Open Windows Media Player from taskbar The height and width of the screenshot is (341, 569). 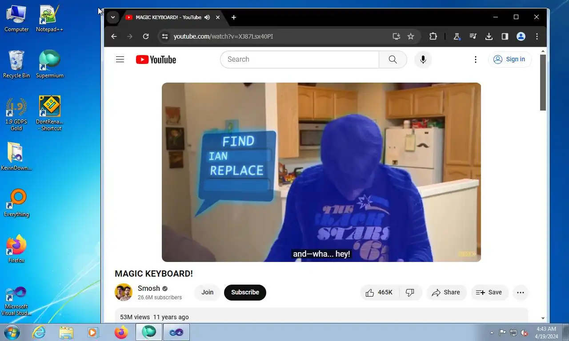[x=93, y=332]
